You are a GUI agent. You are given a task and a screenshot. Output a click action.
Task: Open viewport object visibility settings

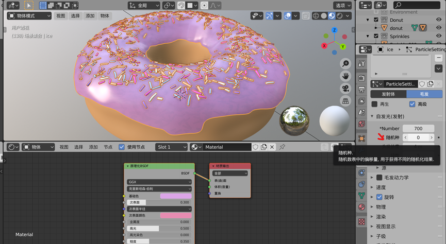[x=257, y=16]
